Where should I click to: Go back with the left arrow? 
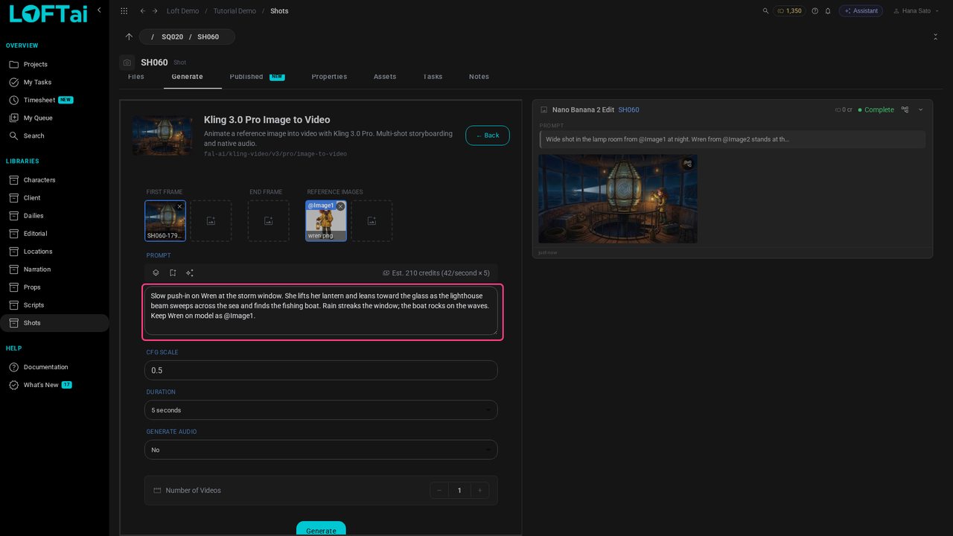click(142, 11)
